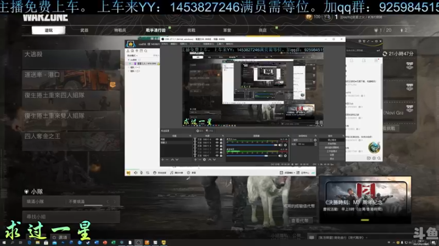Screen dimensions: 439x246
Task: Click first mixer channel volume slider
Action: coord(252,145)
